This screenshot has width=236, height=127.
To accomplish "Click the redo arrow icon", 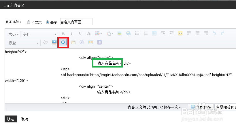I will [222, 34].
